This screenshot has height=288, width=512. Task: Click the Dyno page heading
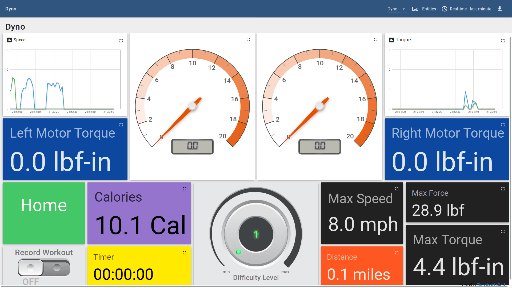coord(15,27)
